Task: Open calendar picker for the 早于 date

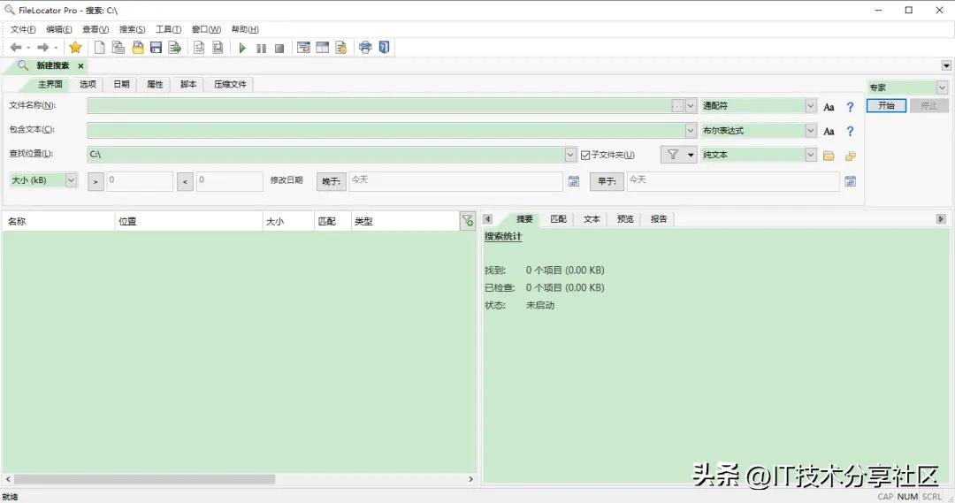Action: [851, 181]
